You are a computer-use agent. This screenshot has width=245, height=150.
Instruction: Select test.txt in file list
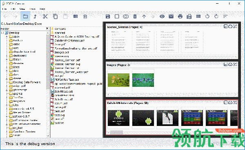[59, 123]
